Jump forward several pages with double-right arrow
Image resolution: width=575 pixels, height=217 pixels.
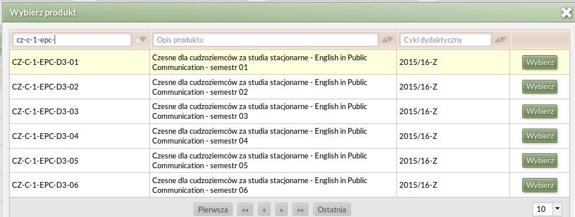click(x=300, y=210)
